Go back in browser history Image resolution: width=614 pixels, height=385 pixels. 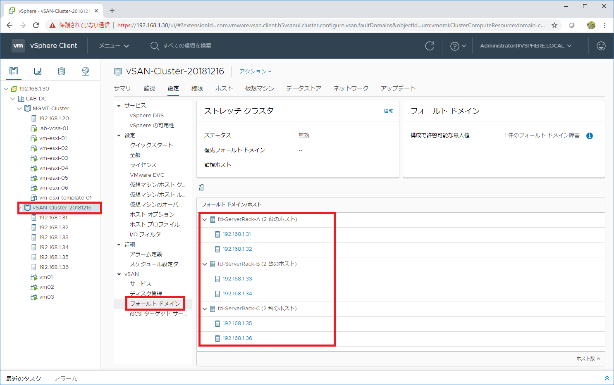click(10, 25)
